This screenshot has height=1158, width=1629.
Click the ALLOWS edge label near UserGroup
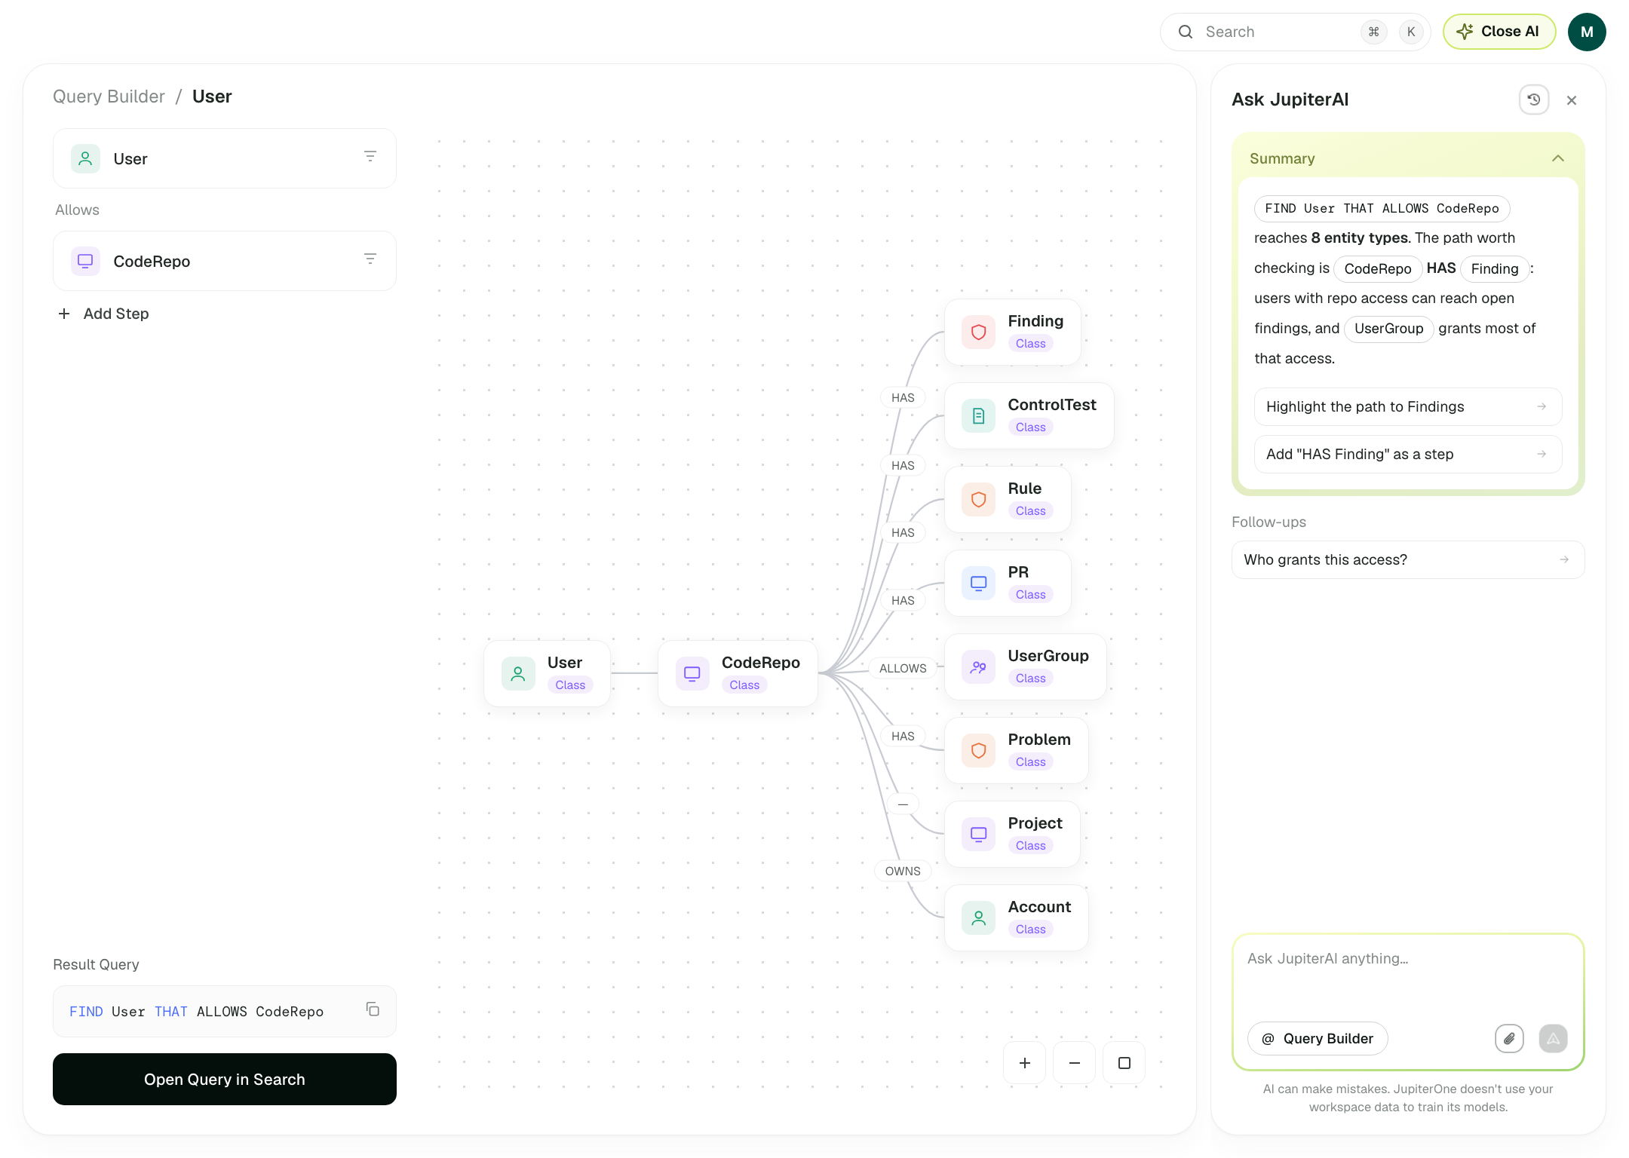tap(903, 669)
